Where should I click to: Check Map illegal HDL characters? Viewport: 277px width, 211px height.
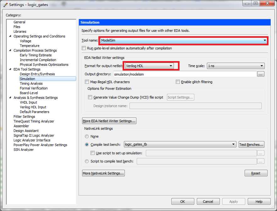tap(87, 82)
